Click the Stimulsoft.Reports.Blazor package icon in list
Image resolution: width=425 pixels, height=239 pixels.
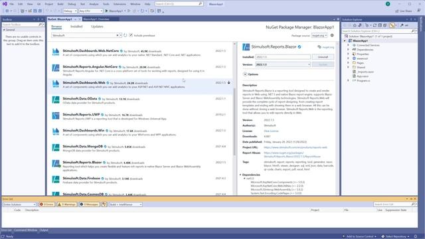[x=56, y=164]
